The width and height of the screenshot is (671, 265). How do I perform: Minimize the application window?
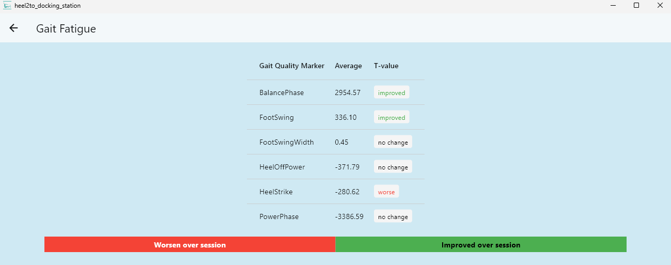[613, 6]
